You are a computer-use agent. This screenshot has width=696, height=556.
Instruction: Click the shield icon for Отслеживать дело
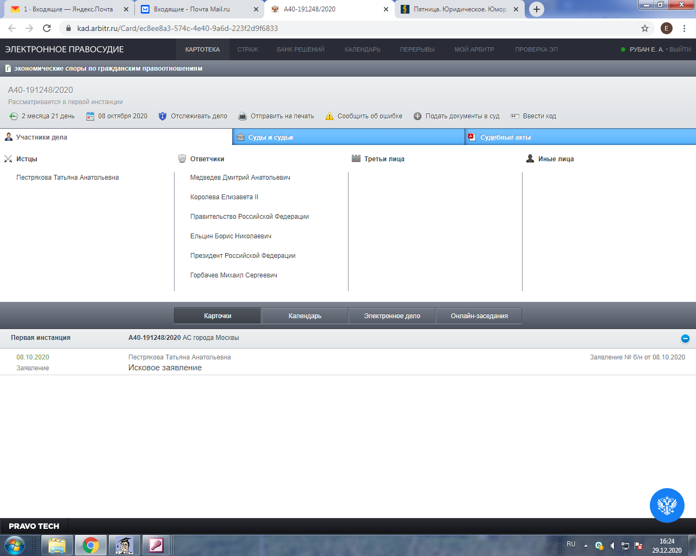tap(162, 116)
